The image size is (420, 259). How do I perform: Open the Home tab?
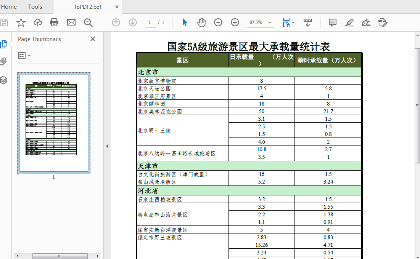tap(9, 6)
